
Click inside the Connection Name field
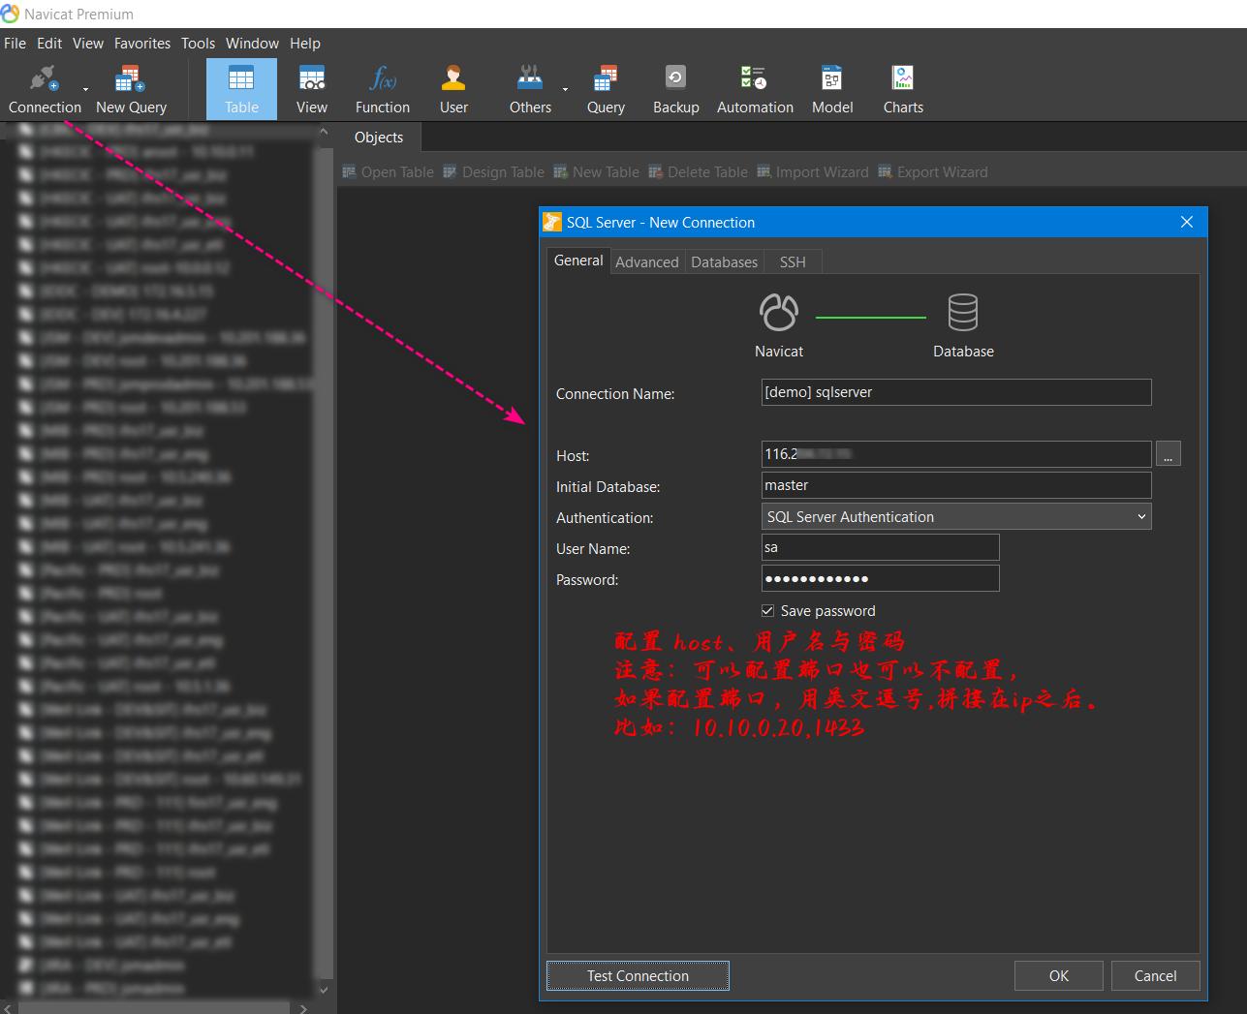(x=955, y=392)
